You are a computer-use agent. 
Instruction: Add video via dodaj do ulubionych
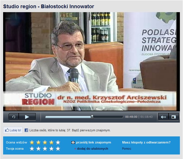pos(93,149)
